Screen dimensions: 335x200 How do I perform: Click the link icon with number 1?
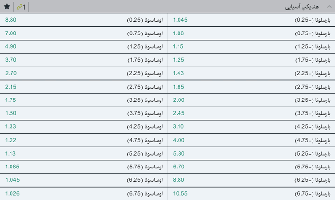pos(21,7)
